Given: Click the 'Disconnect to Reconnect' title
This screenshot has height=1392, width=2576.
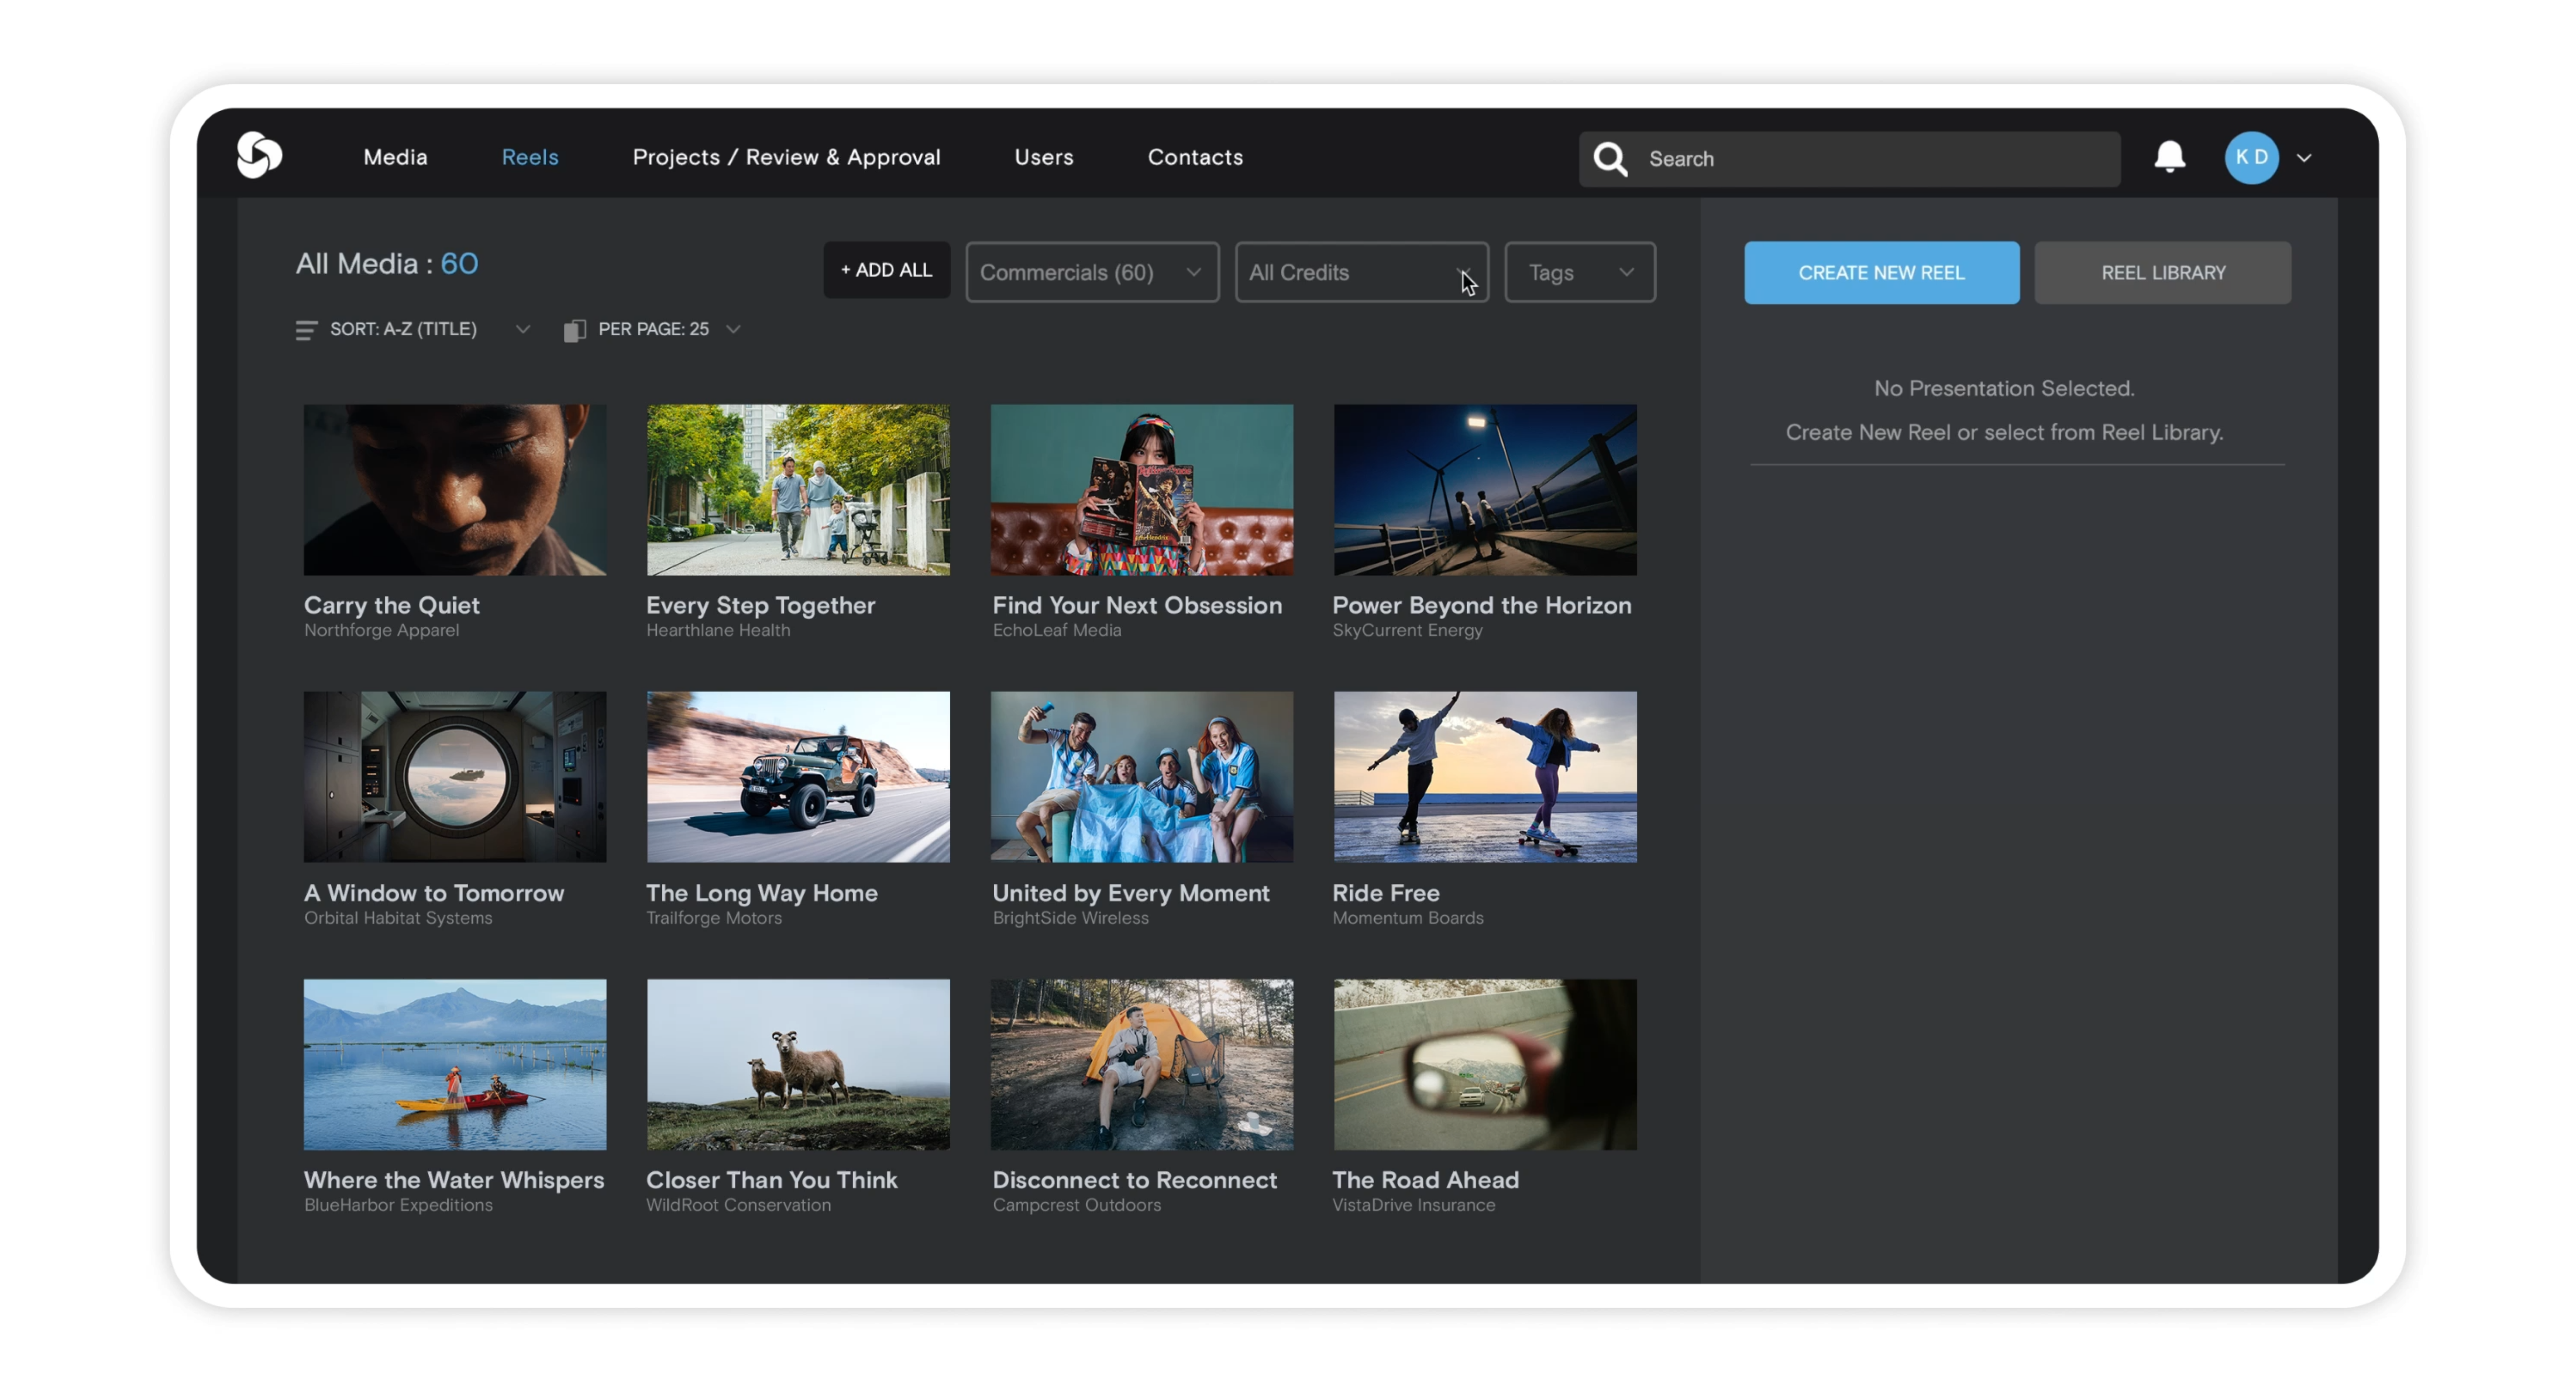Looking at the screenshot, I should pos(1134,1180).
